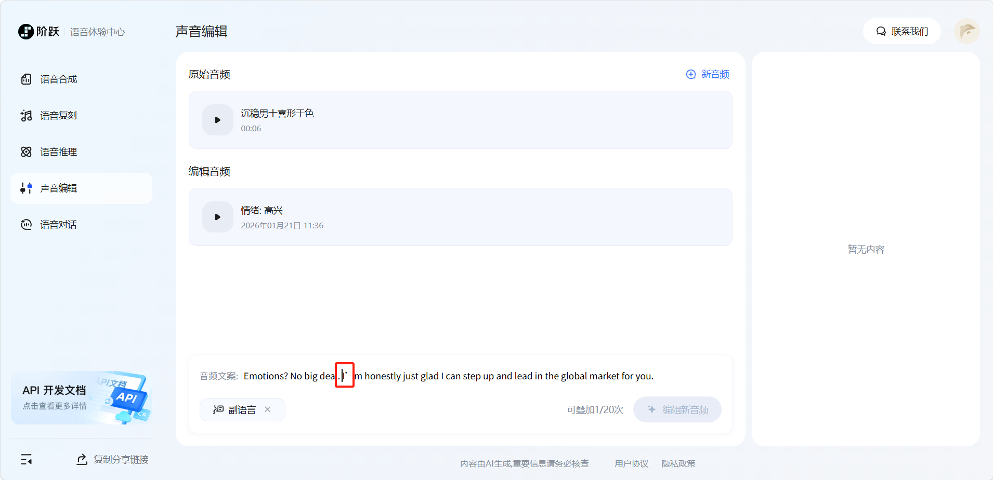Play the original audio 沉稳男士喜形于色

[217, 120]
